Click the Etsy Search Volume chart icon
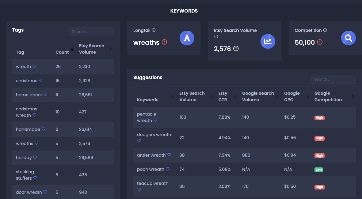Screen dimensions: 362x199 [x=268, y=41]
